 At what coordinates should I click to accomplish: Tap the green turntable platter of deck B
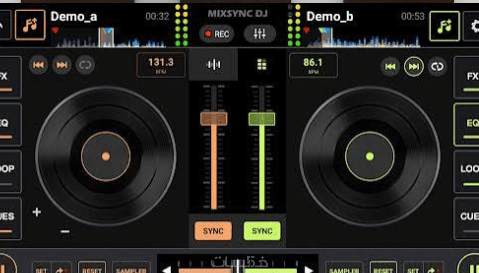pyautogui.click(x=370, y=156)
